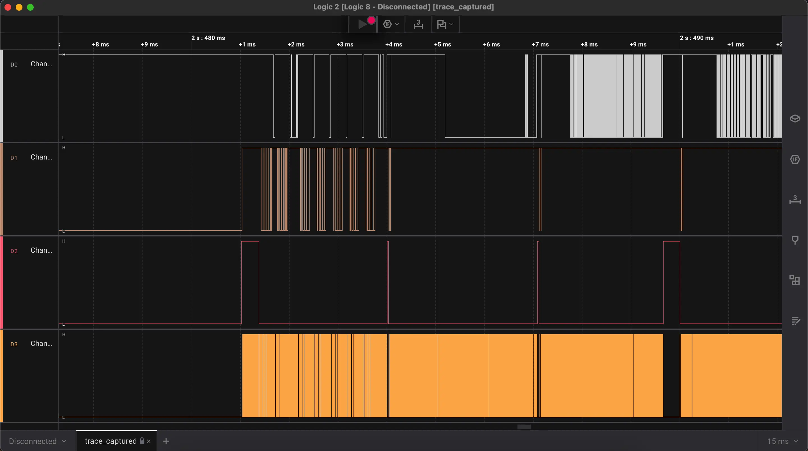
Task: Open the top toolbar annotations flag menu
Action: coord(445,24)
